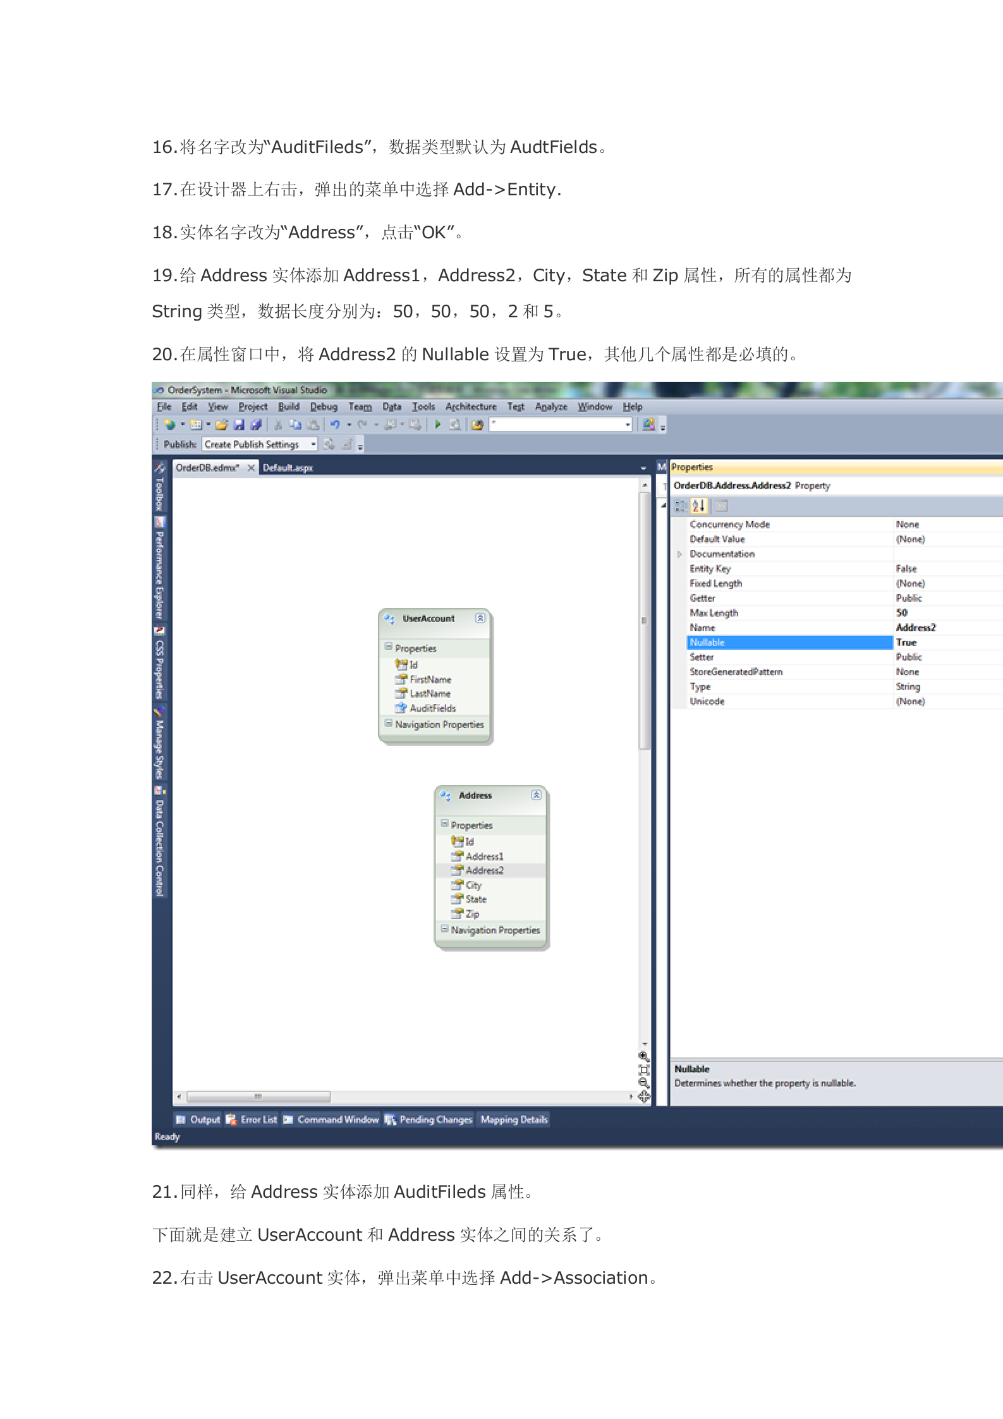Viewport: 1003px width, 1419px height.
Task: Click the Paste toolbar icon
Action: (313, 425)
